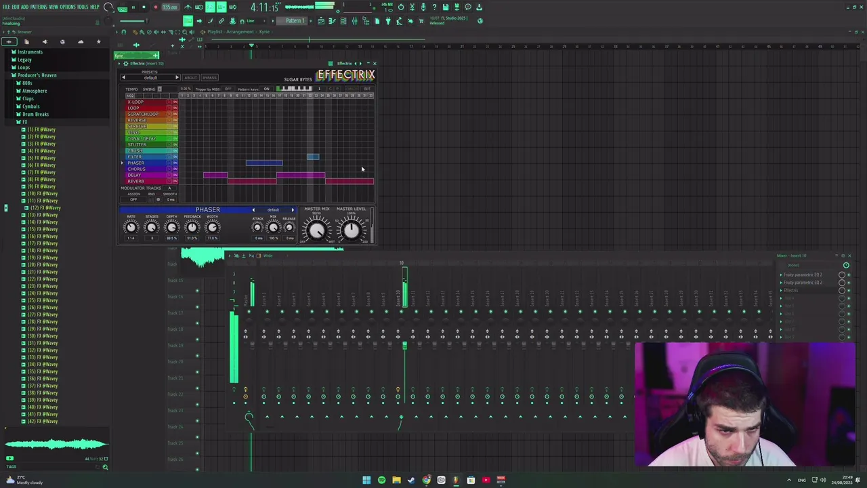Click the chat speech bubble icon

(x=468, y=7)
